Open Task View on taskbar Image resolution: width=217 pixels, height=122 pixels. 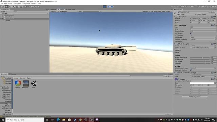click(53, 120)
